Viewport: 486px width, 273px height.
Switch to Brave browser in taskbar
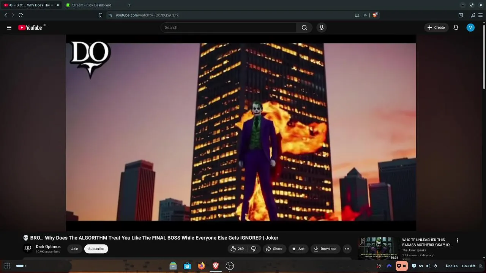coord(216,266)
